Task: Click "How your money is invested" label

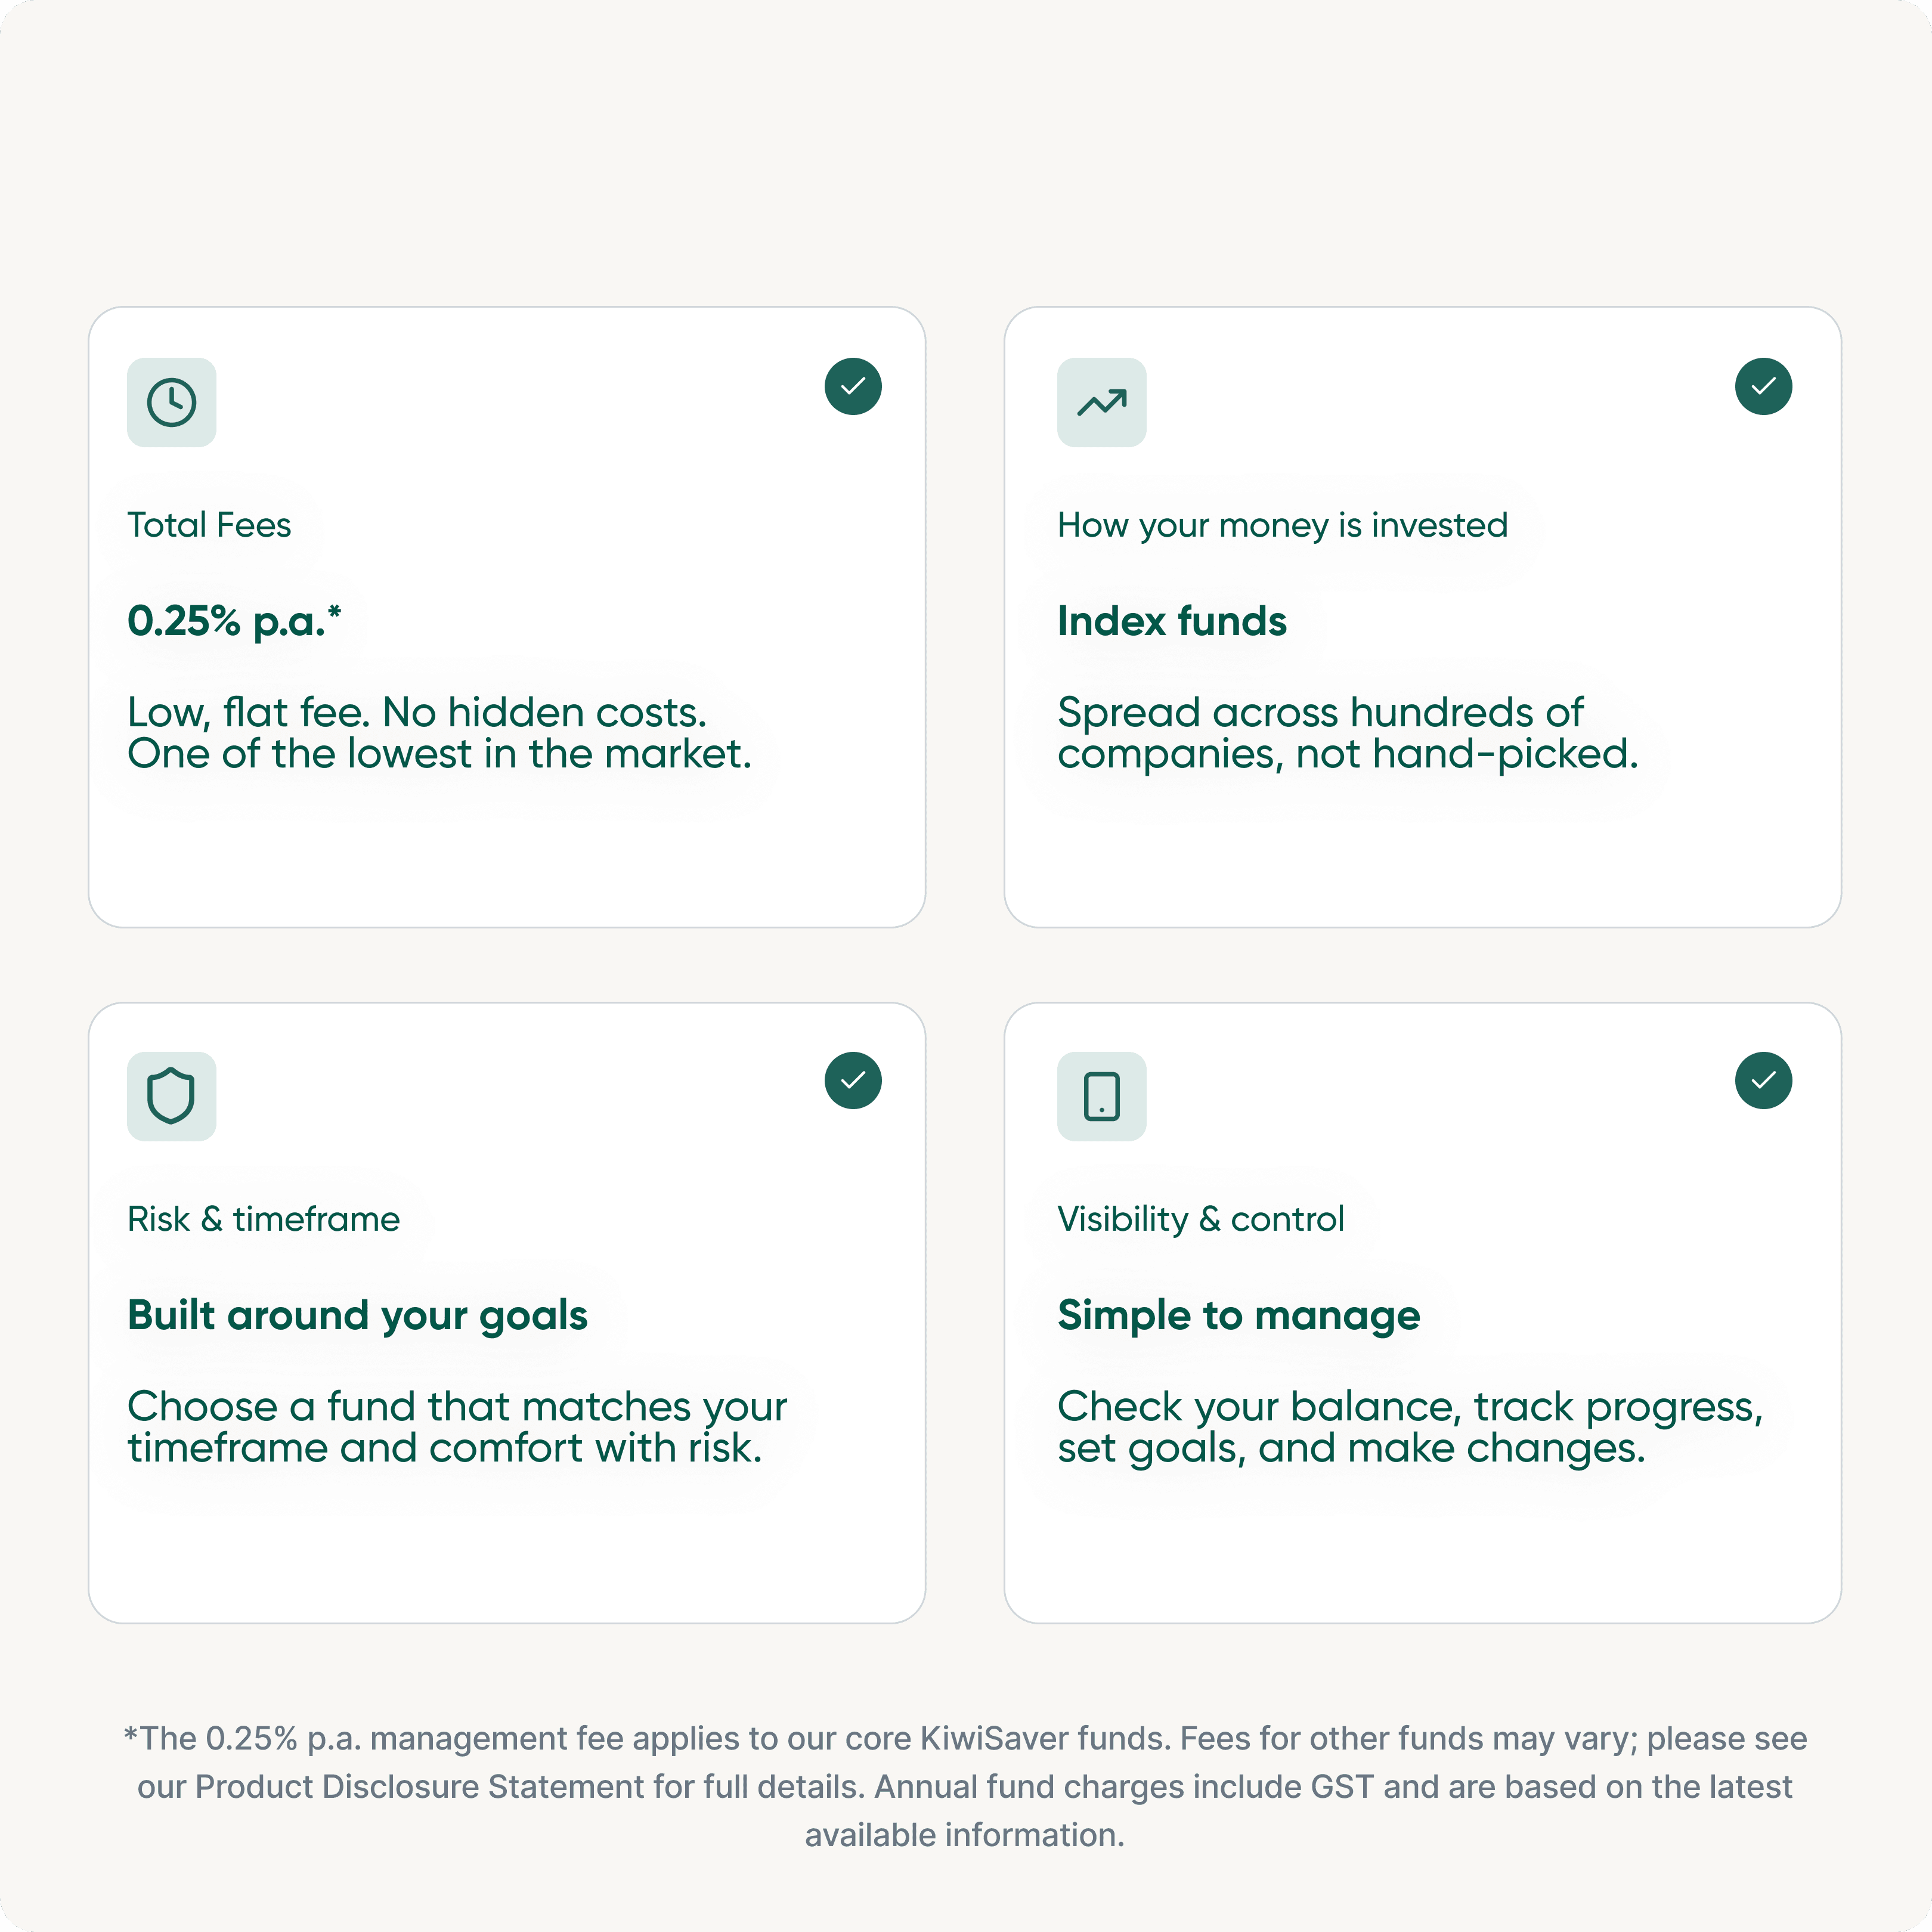Action: point(1282,525)
